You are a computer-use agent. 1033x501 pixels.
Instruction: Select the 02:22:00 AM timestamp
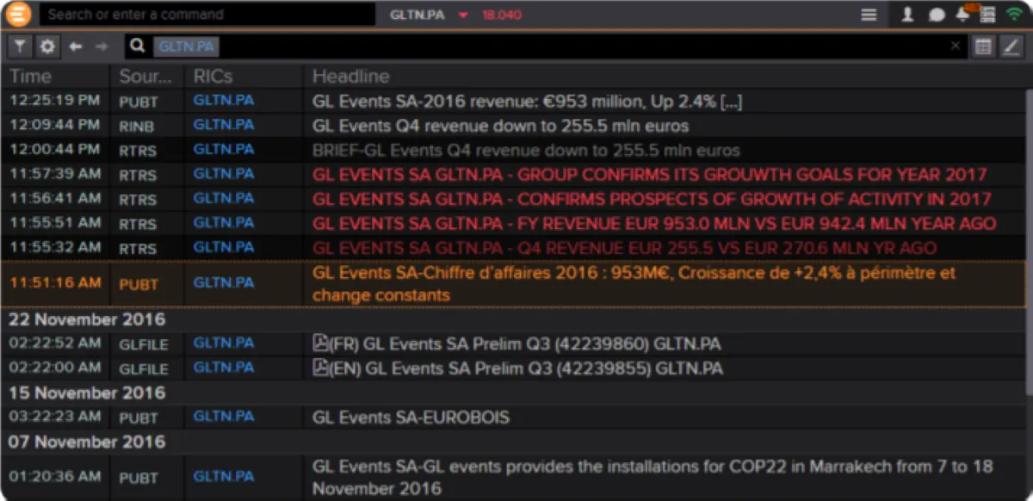coord(55,368)
